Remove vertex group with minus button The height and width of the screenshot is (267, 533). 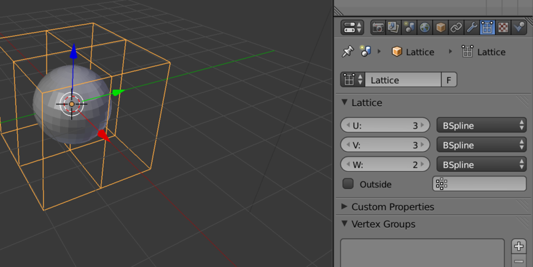click(x=519, y=261)
